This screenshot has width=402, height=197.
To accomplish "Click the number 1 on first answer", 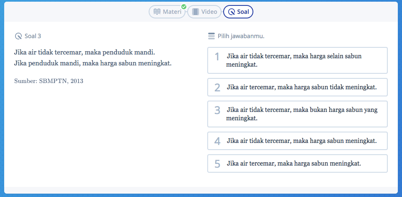I will (x=217, y=57).
